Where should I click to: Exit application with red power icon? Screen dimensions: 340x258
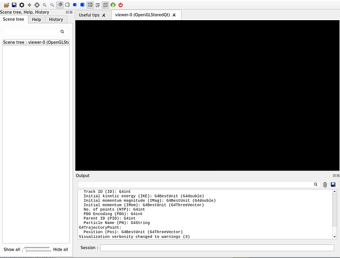tap(121, 5)
